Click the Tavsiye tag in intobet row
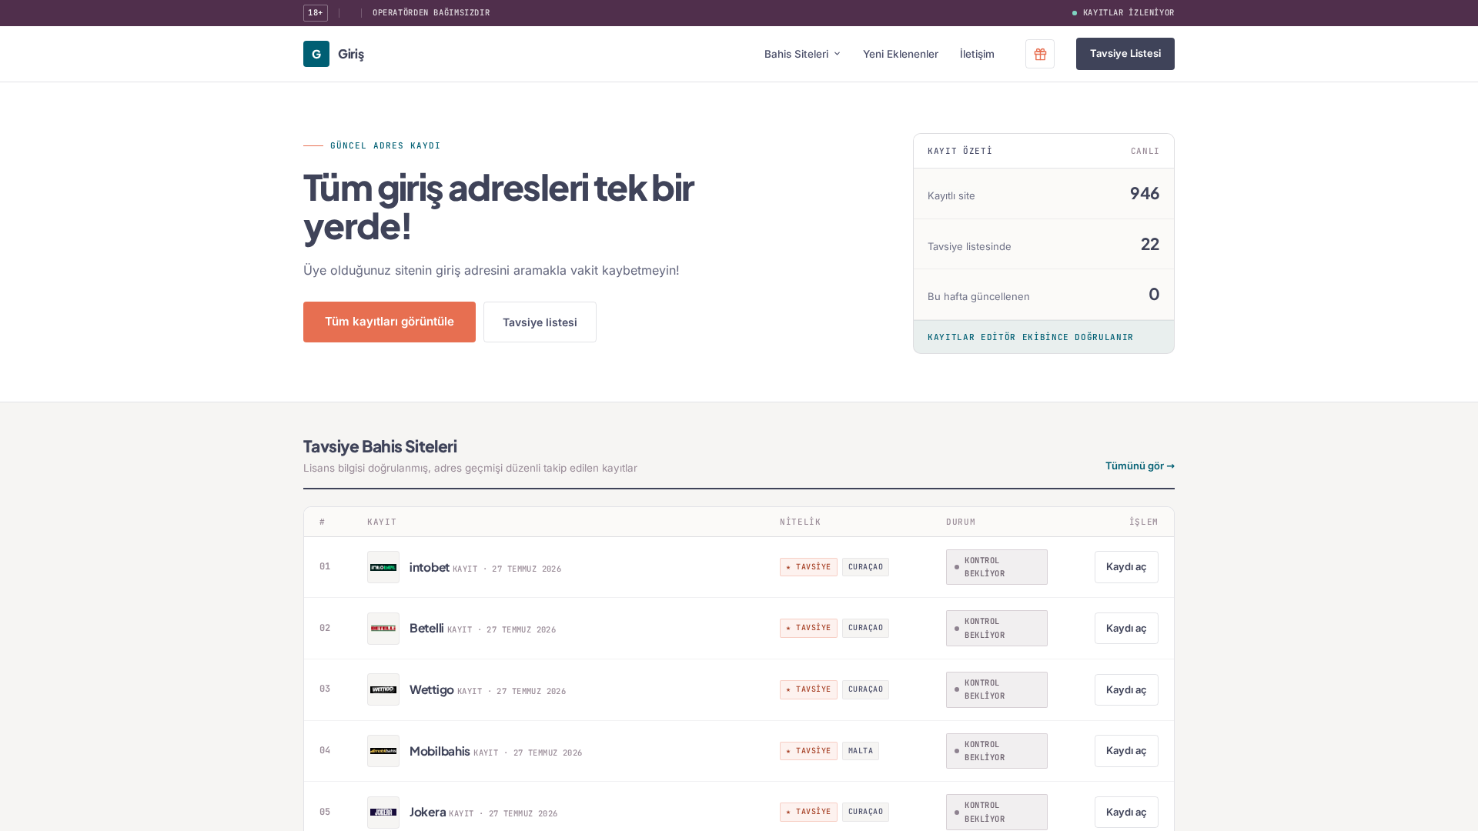 pos(808,567)
